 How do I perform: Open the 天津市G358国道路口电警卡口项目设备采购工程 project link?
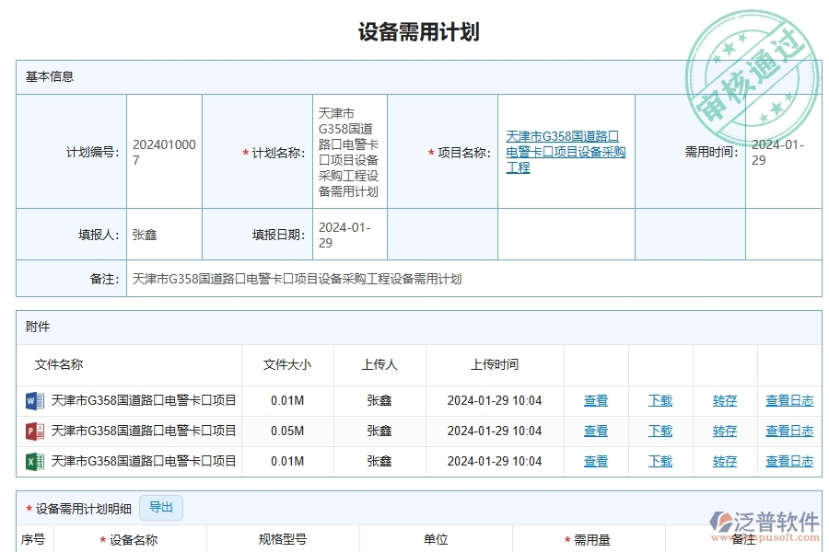click(563, 153)
